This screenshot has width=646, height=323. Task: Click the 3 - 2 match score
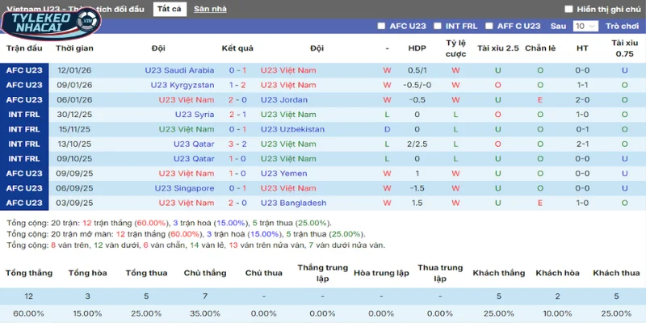(x=237, y=144)
